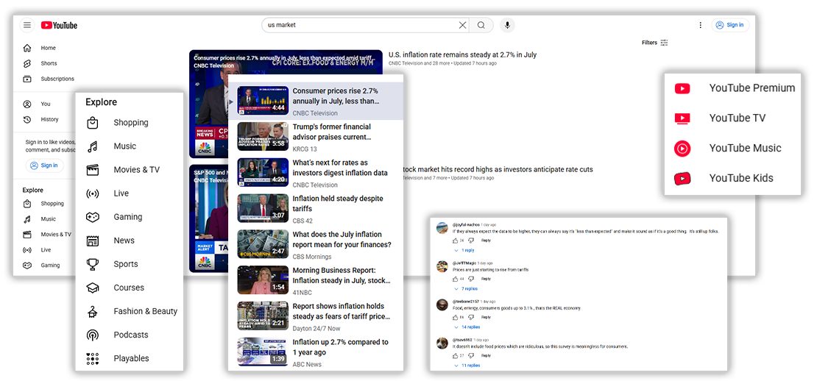817x381 pixels.
Task: Play 'What's next for rates' playlist video
Action: 316,174
